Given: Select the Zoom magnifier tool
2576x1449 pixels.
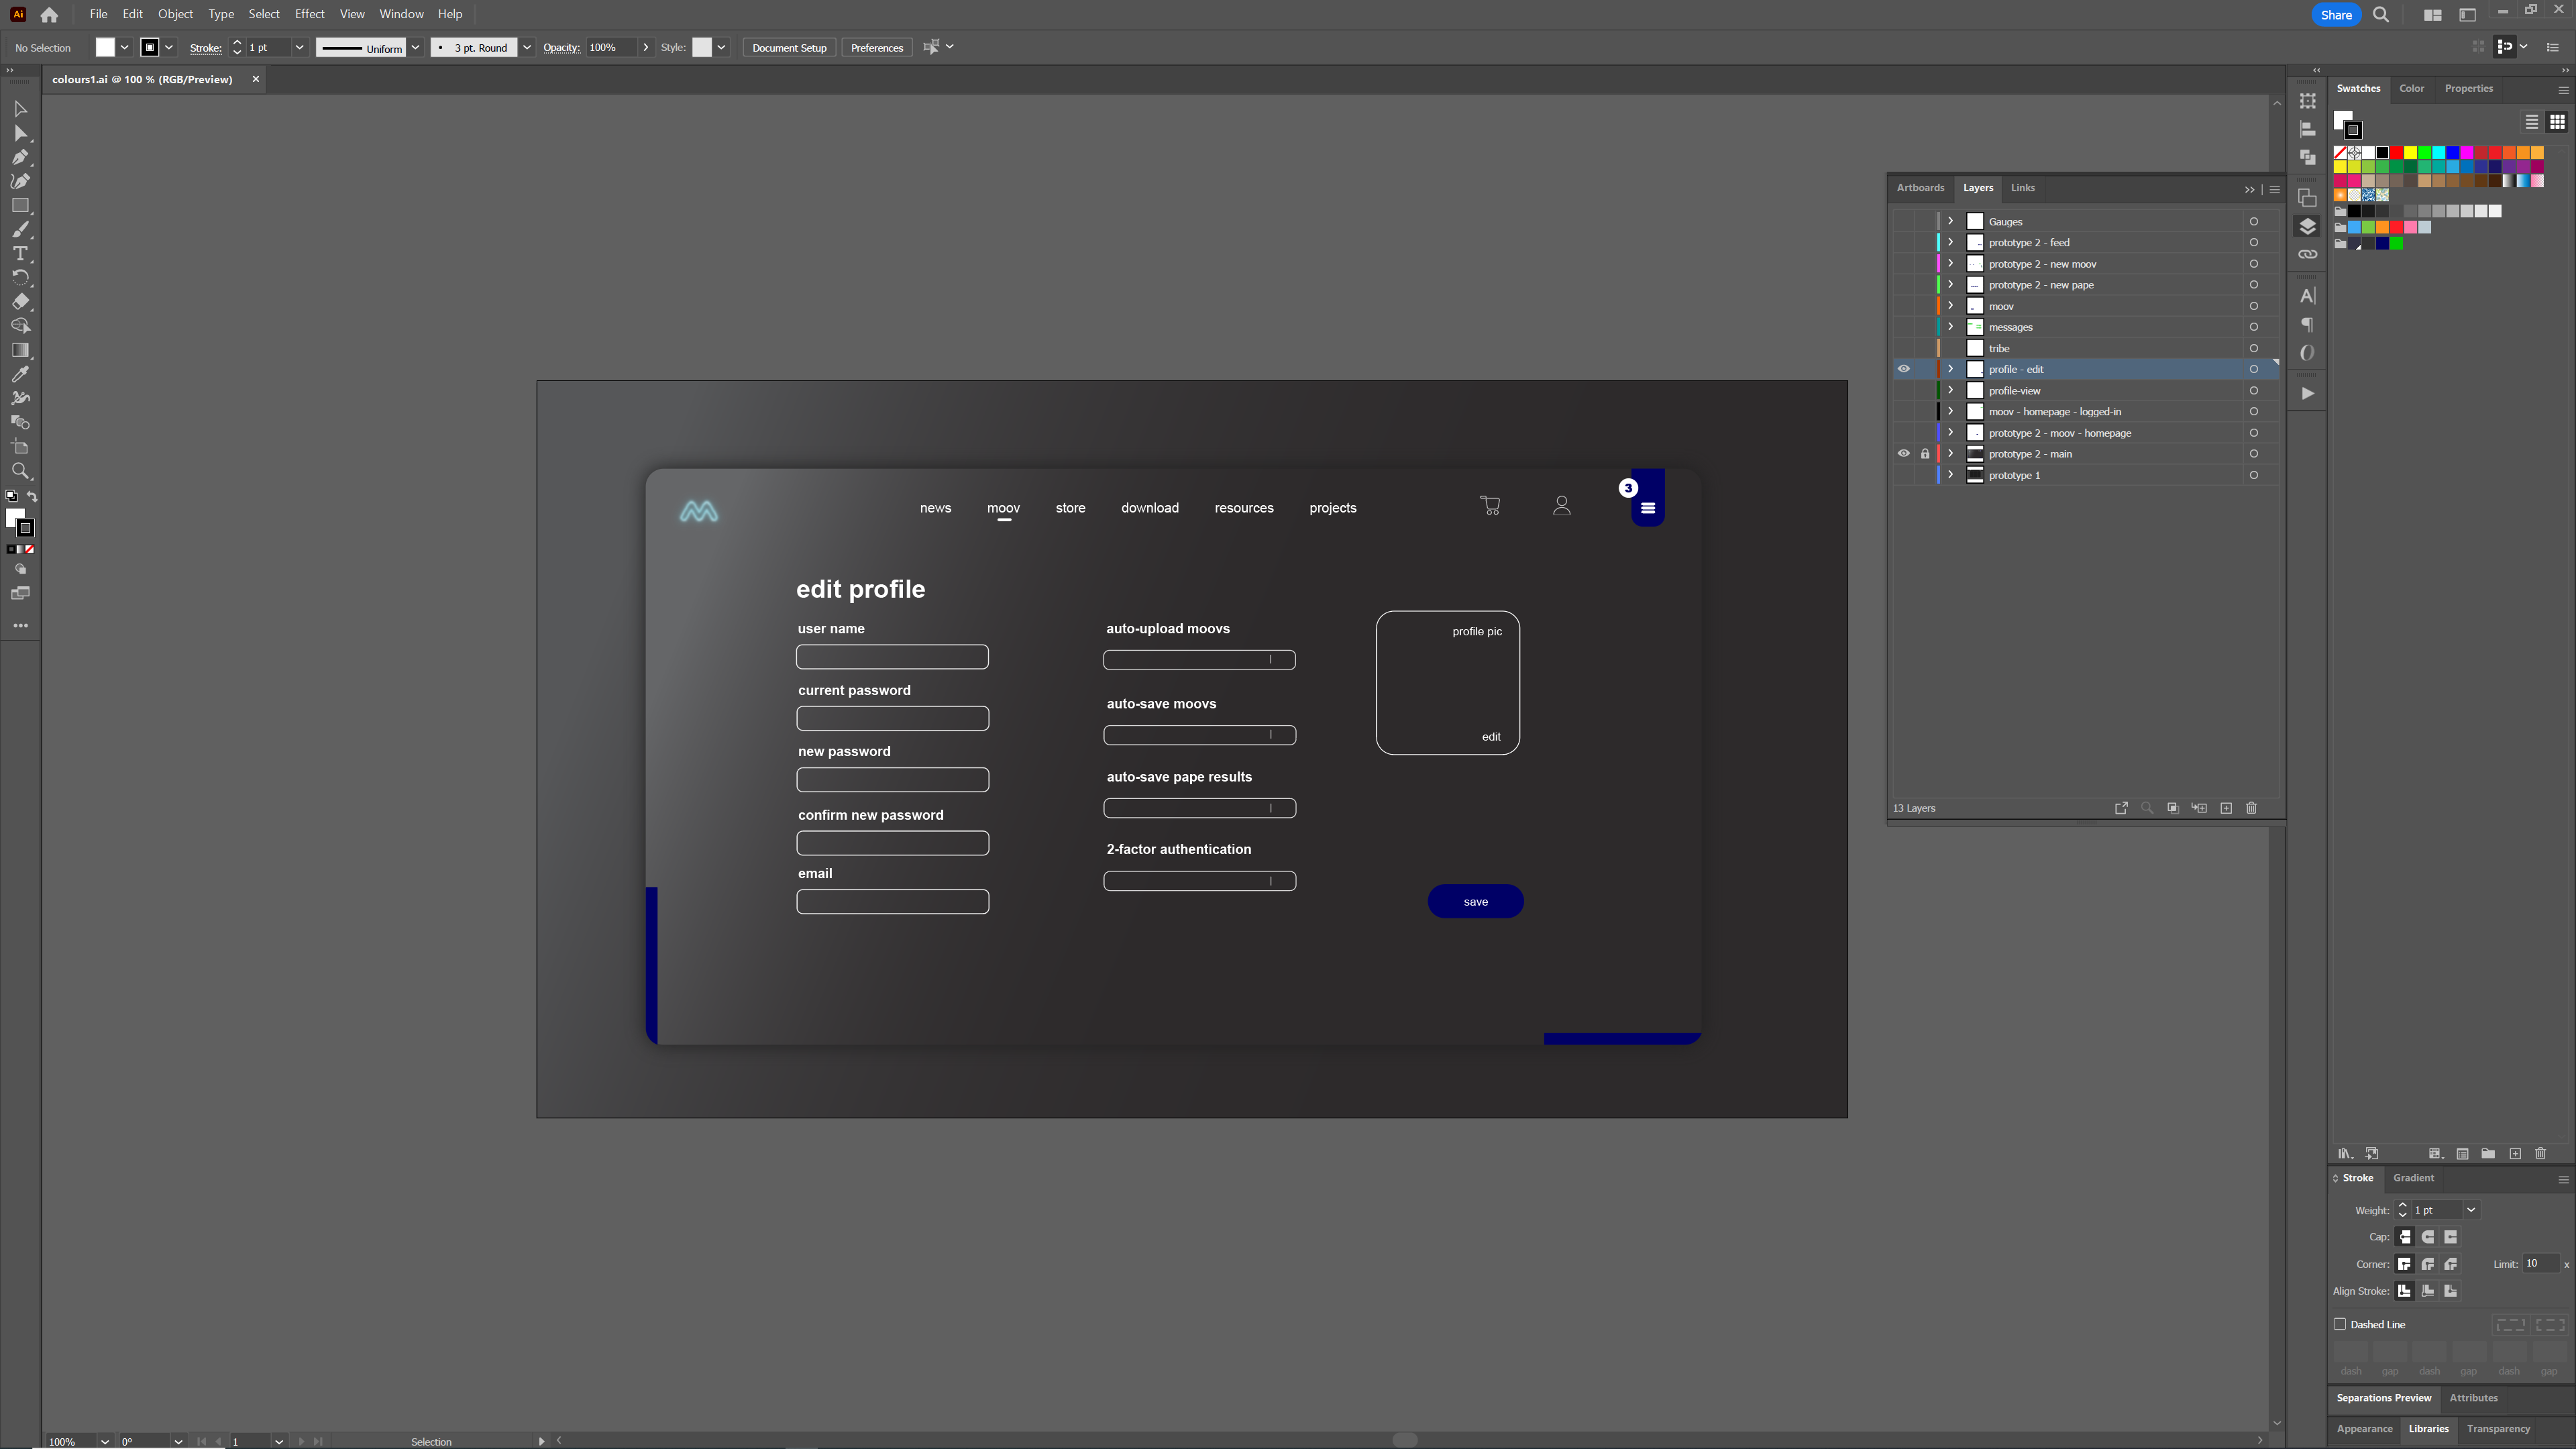Looking at the screenshot, I should click(x=20, y=471).
